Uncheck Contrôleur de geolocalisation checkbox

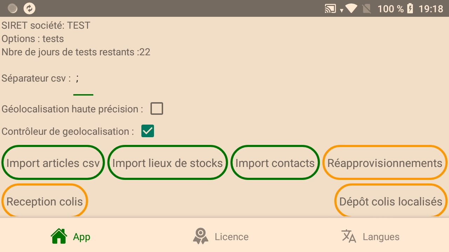(148, 131)
